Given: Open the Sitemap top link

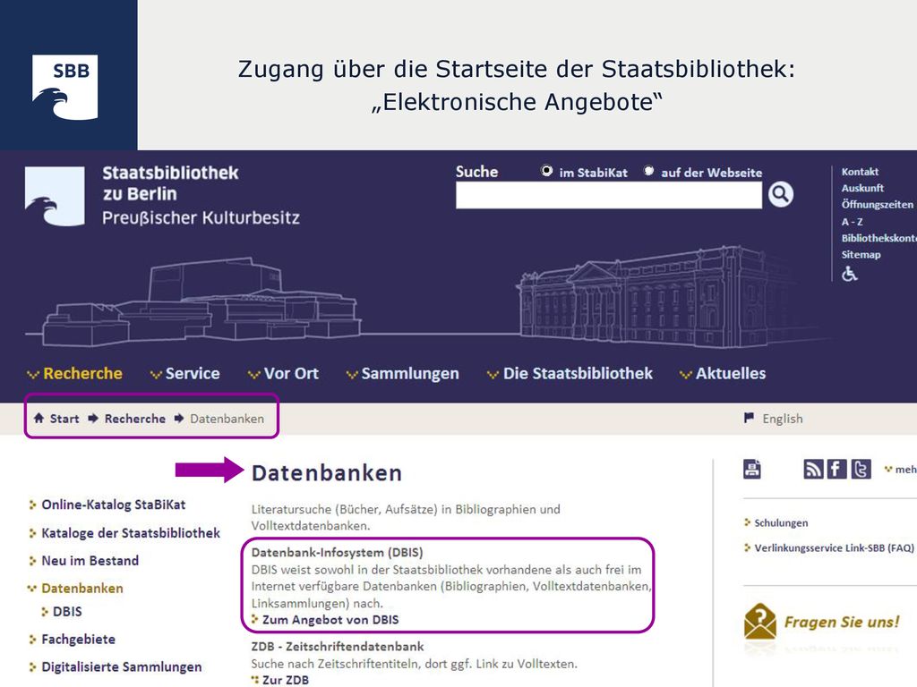Looking at the screenshot, I should pyautogui.click(x=861, y=255).
